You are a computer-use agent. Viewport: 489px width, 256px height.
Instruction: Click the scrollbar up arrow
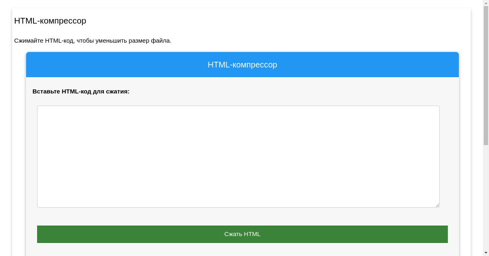pyautogui.click(x=486, y=2)
